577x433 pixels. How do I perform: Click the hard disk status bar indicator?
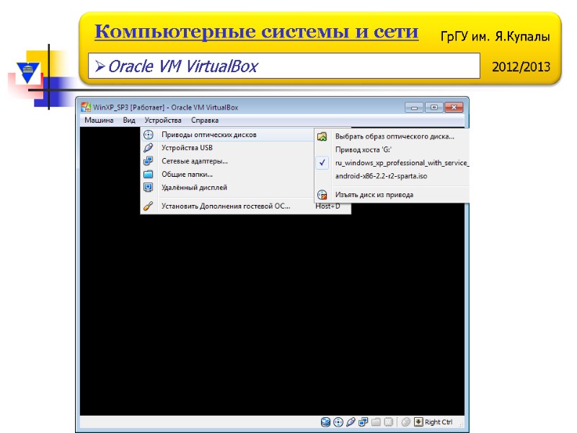pos(325,422)
